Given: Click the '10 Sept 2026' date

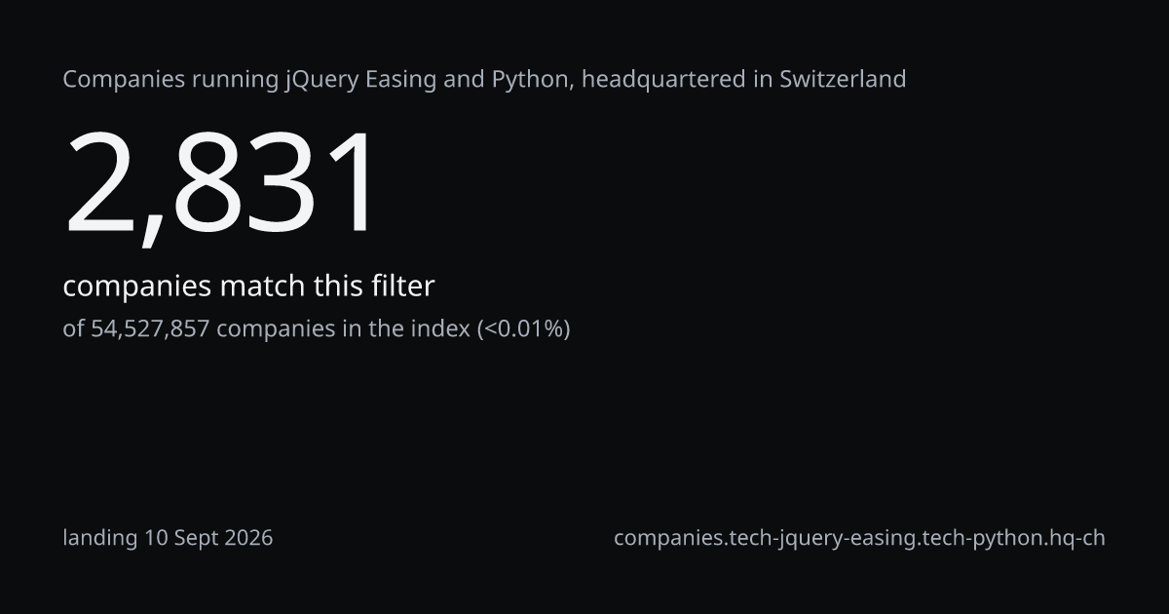Looking at the screenshot, I should coord(208,538).
